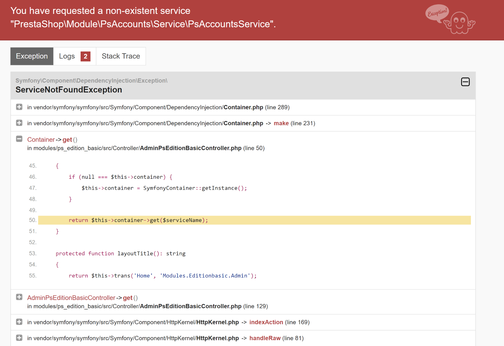Expand the Container.php line 289 trace entry
The width and height of the screenshot is (504, 346).
(19, 107)
